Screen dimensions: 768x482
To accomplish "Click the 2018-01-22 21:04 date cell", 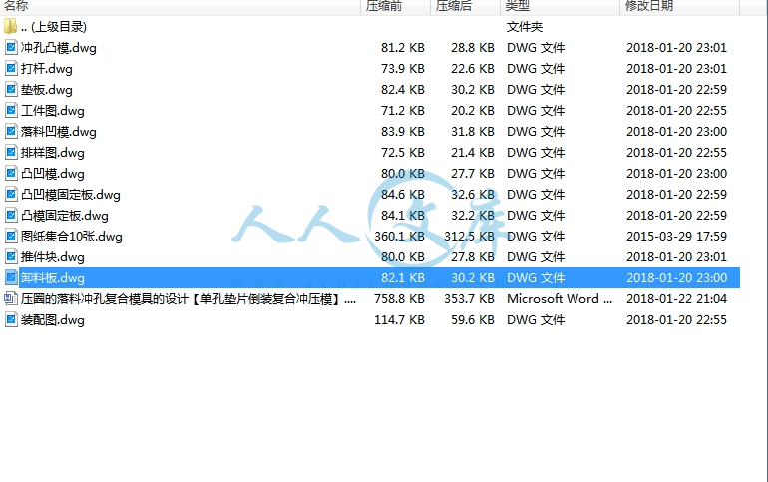I will tap(676, 298).
